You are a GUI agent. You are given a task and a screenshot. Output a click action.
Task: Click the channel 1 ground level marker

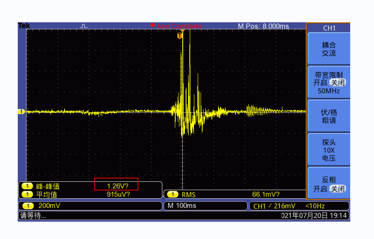[22, 111]
